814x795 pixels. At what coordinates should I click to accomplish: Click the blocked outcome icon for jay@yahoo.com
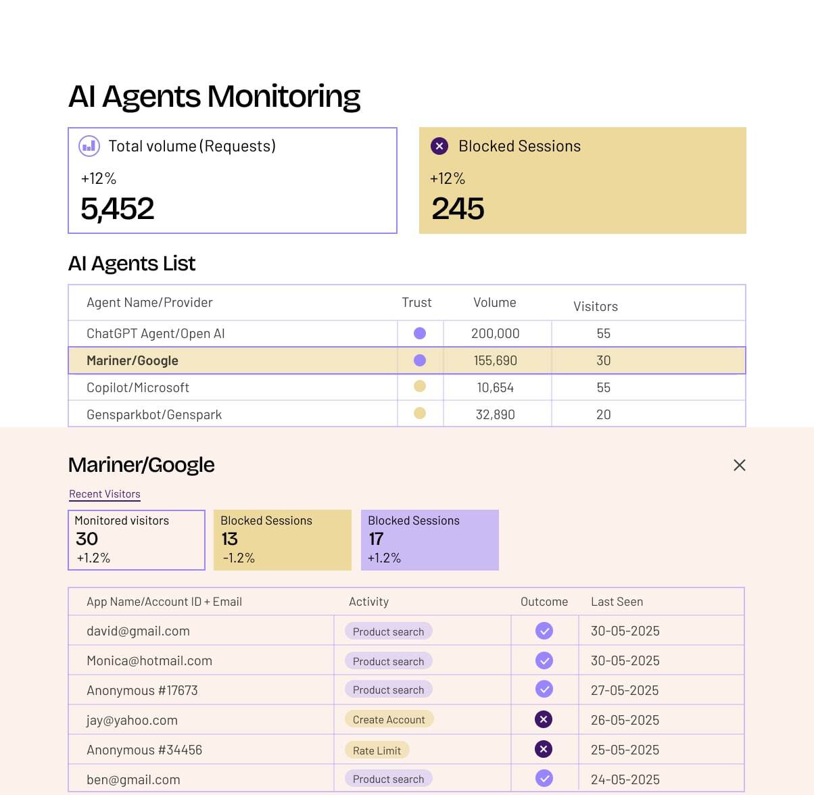544,719
